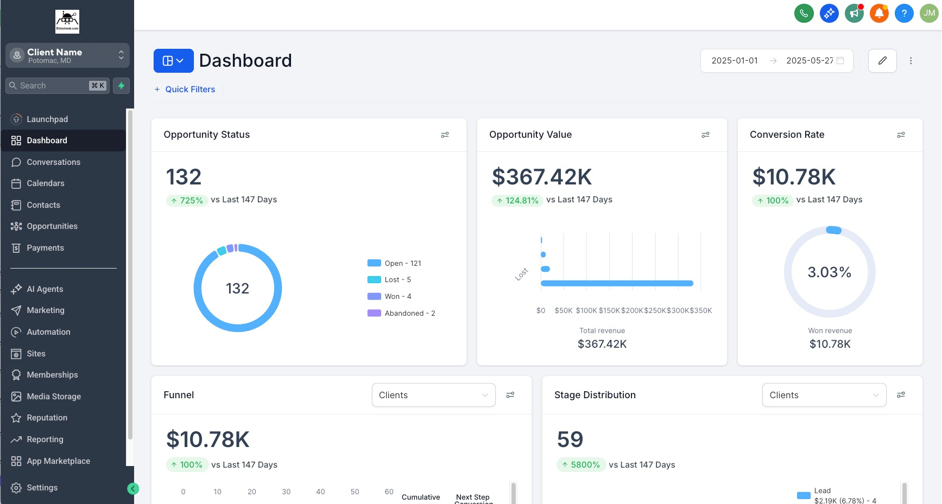Image resolution: width=942 pixels, height=504 pixels.
Task: Open the orange notifications bell
Action: [879, 13]
